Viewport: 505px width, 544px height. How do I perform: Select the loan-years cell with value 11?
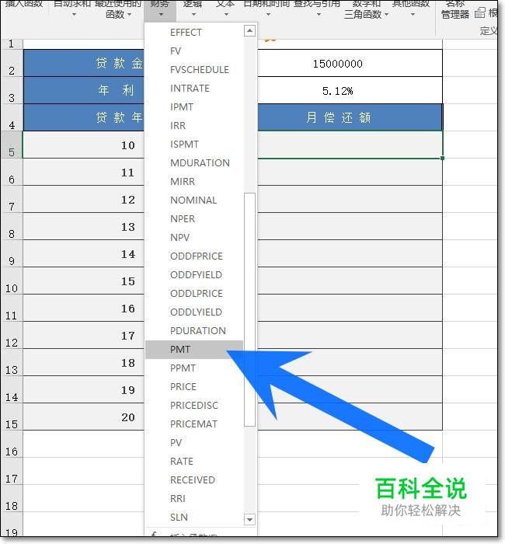pyautogui.click(x=84, y=172)
